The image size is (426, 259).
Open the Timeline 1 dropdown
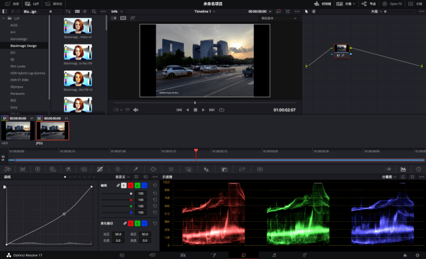(205, 11)
